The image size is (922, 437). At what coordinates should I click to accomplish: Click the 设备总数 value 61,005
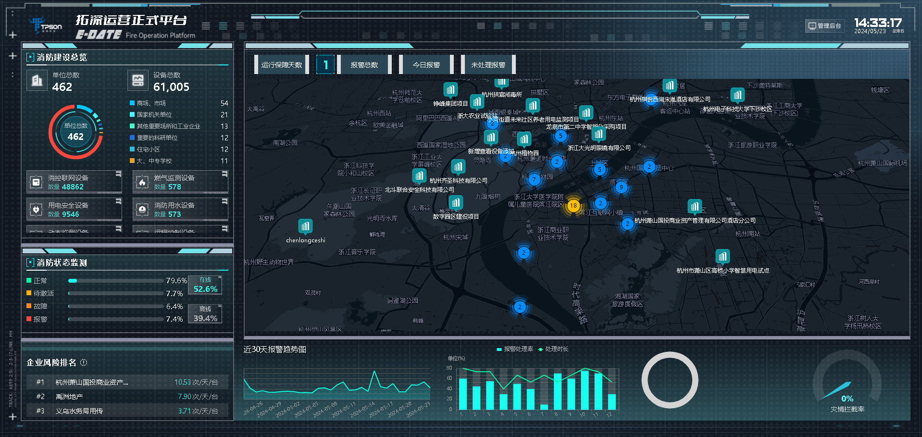171,87
